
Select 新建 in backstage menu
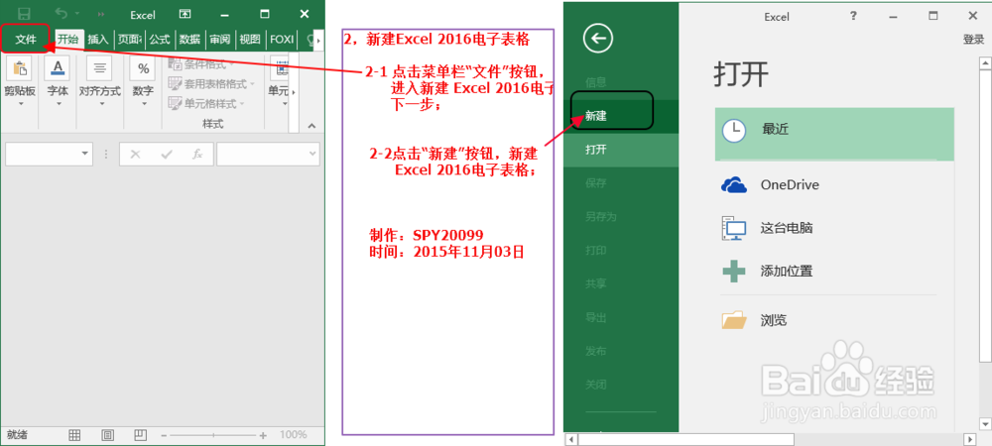(x=621, y=116)
